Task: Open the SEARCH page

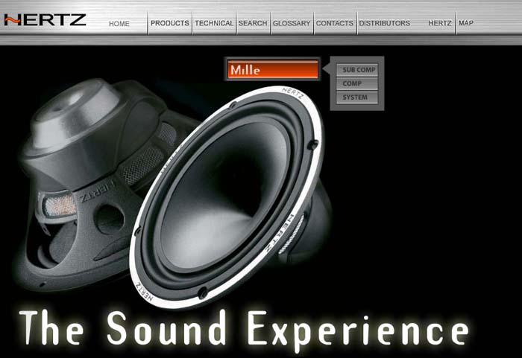Action: (x=253, y=23)
